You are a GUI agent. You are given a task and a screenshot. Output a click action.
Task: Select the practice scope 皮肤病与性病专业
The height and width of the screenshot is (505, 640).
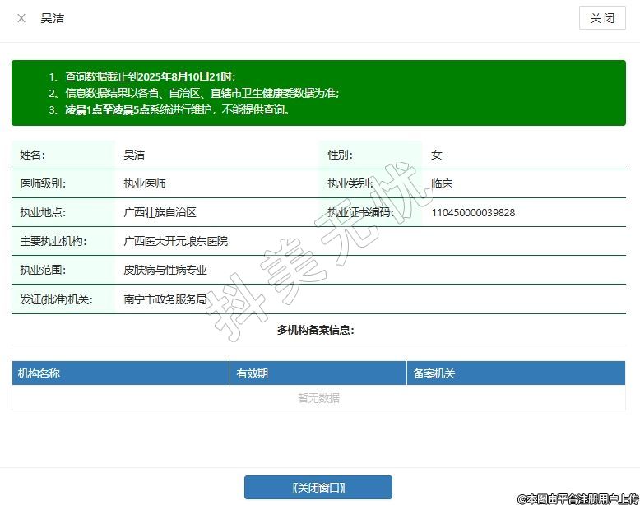[165, 270]
